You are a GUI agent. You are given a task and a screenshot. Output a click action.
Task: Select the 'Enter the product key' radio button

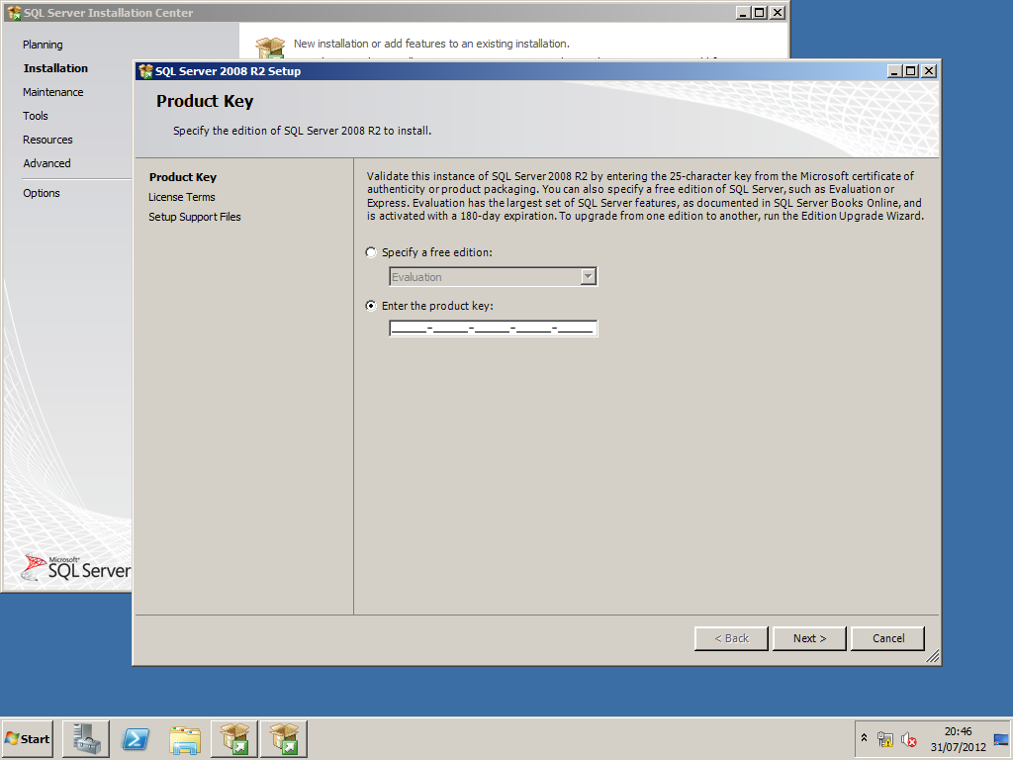click(371, 306)
